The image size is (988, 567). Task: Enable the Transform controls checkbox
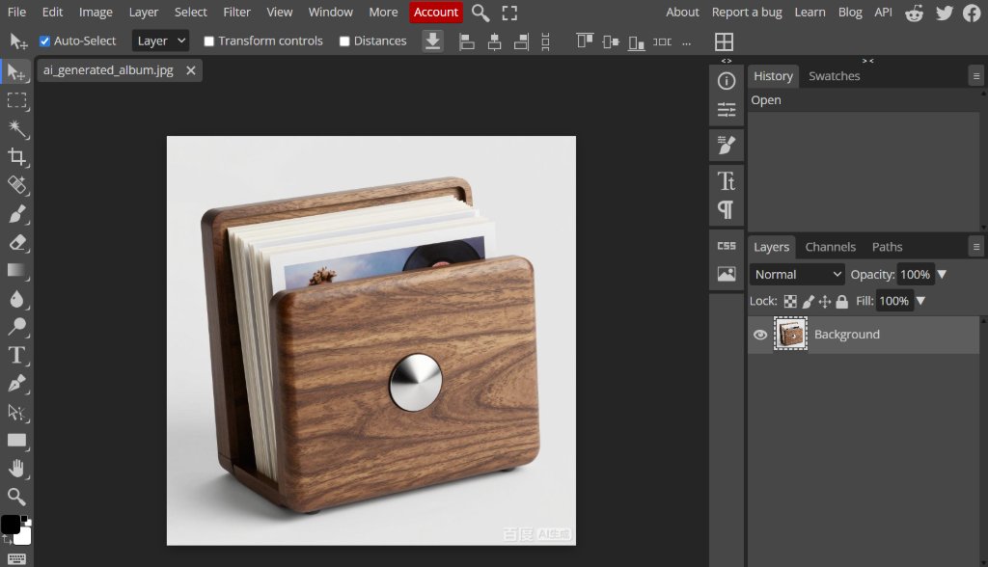(208, 40)
